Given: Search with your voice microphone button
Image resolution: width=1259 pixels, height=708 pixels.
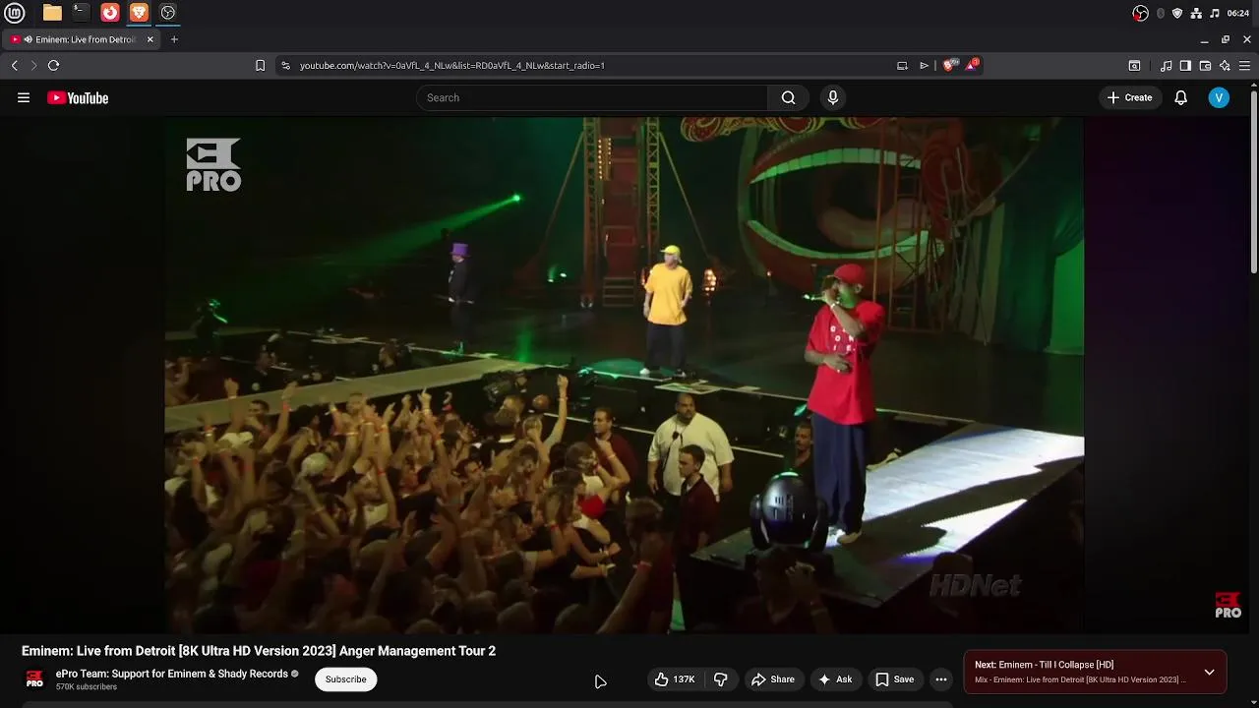Looking at the screenshot, I should click(x=832, y=97).
